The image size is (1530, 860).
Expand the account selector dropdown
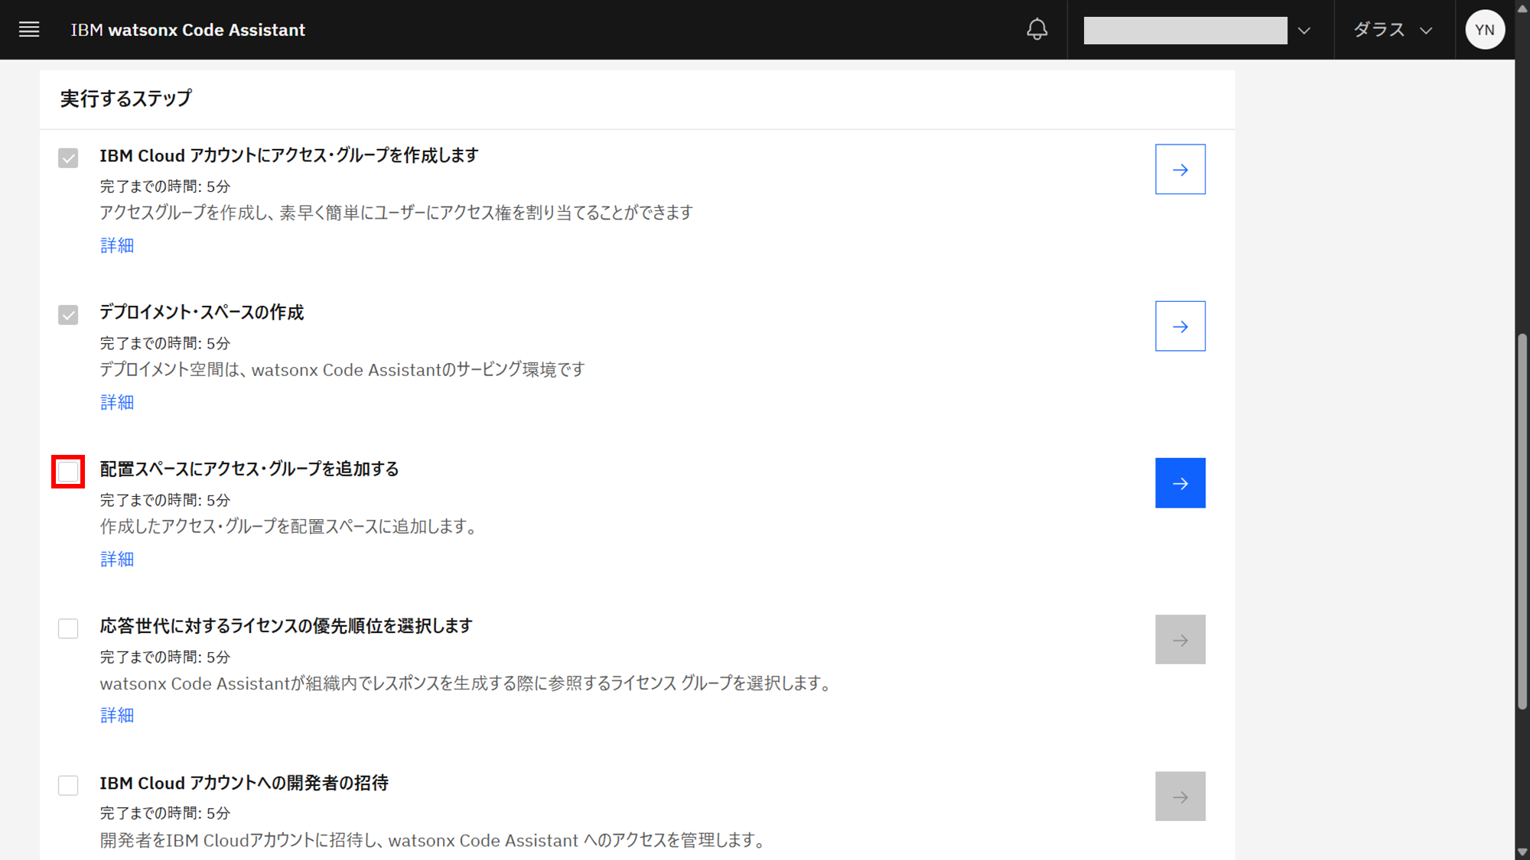click(x=1185, y=31)
